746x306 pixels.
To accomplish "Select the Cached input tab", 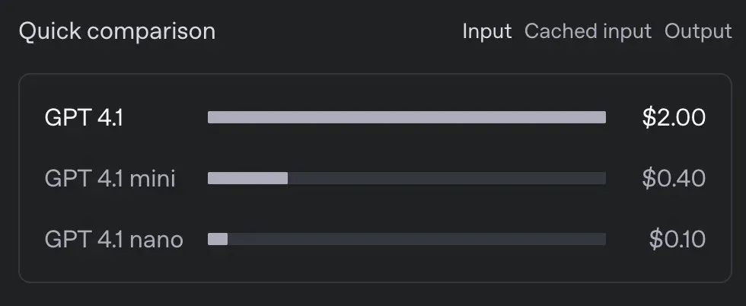I will coord(588,32).
